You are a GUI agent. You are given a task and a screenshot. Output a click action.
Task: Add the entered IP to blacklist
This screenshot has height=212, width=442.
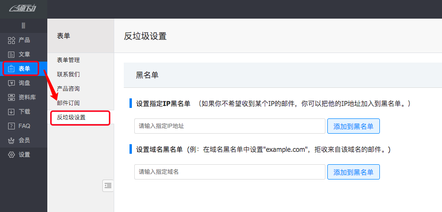click(353, 126)
